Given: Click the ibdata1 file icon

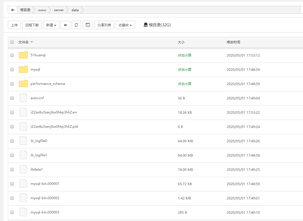Looking at the screenshot, I should [23, 169].
